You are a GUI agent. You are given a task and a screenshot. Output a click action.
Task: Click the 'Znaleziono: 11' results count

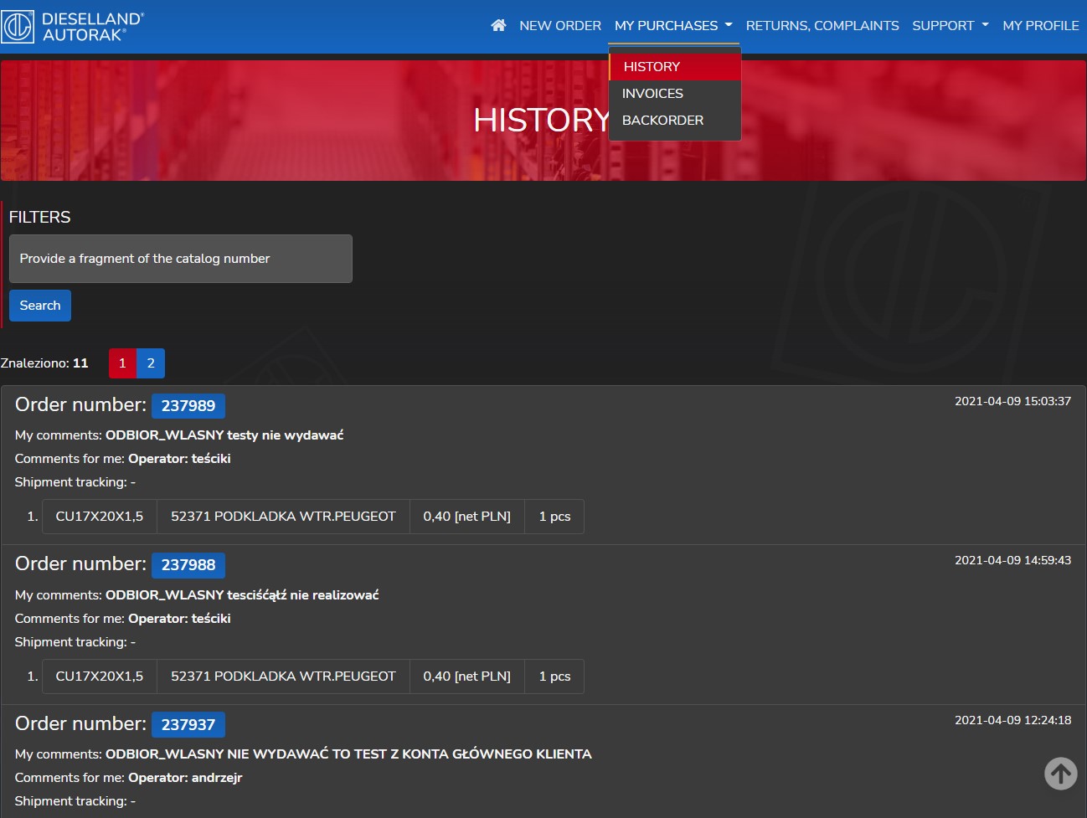(44, 363)
